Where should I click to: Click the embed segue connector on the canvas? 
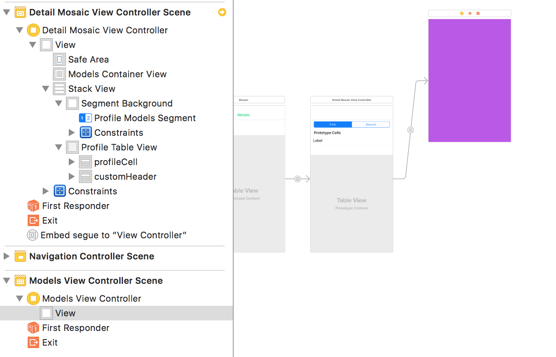410,130
